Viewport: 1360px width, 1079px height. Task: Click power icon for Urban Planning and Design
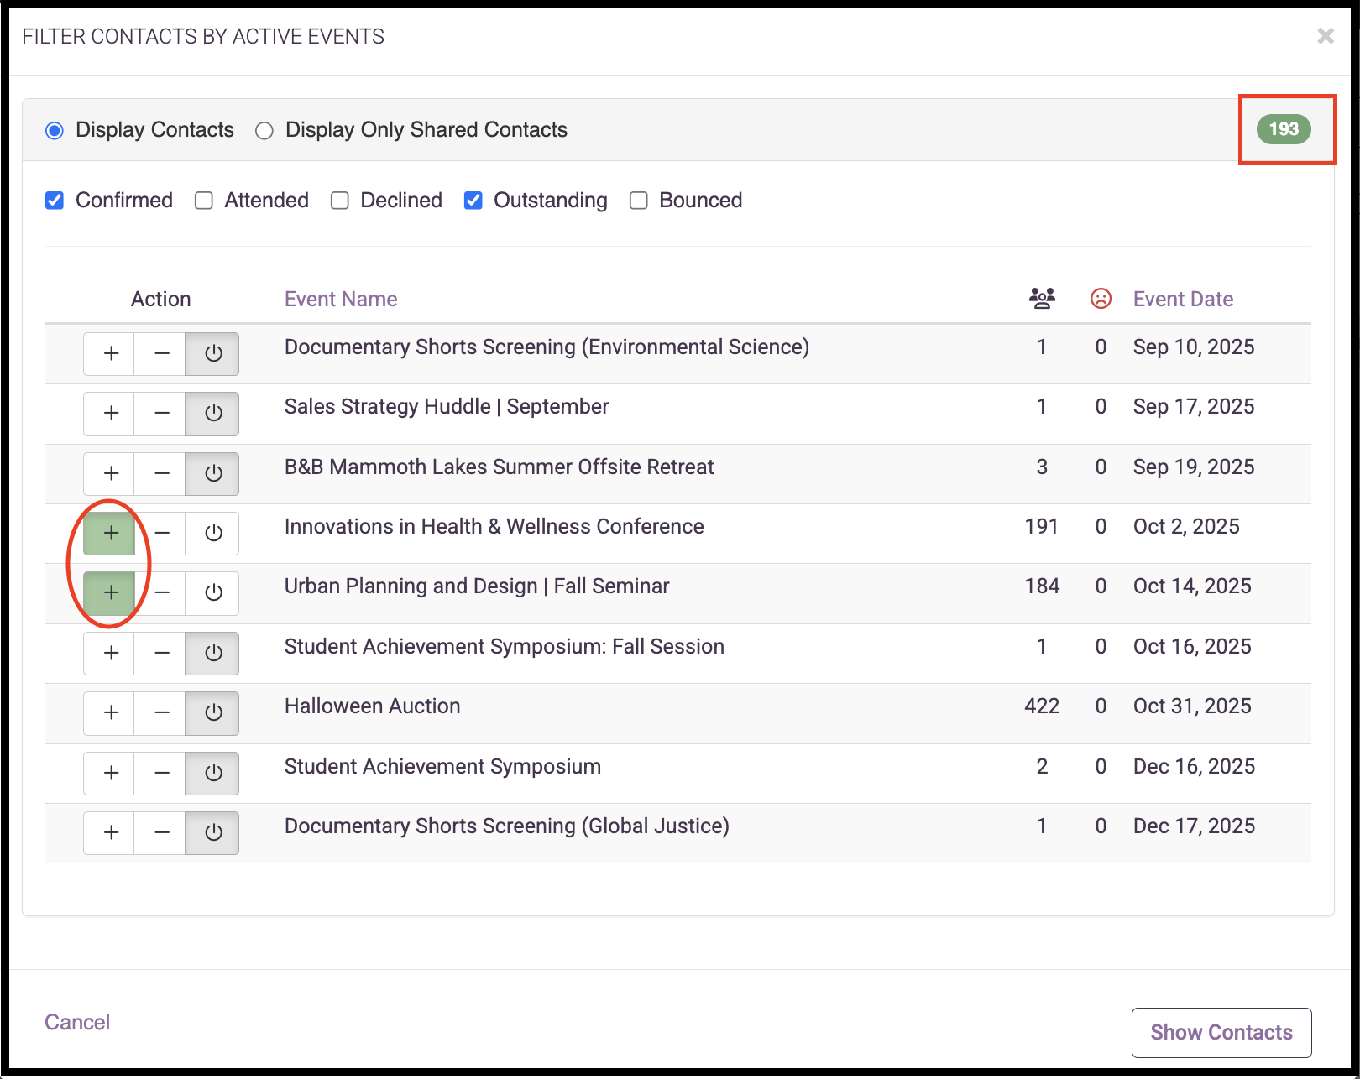[212, 592]
